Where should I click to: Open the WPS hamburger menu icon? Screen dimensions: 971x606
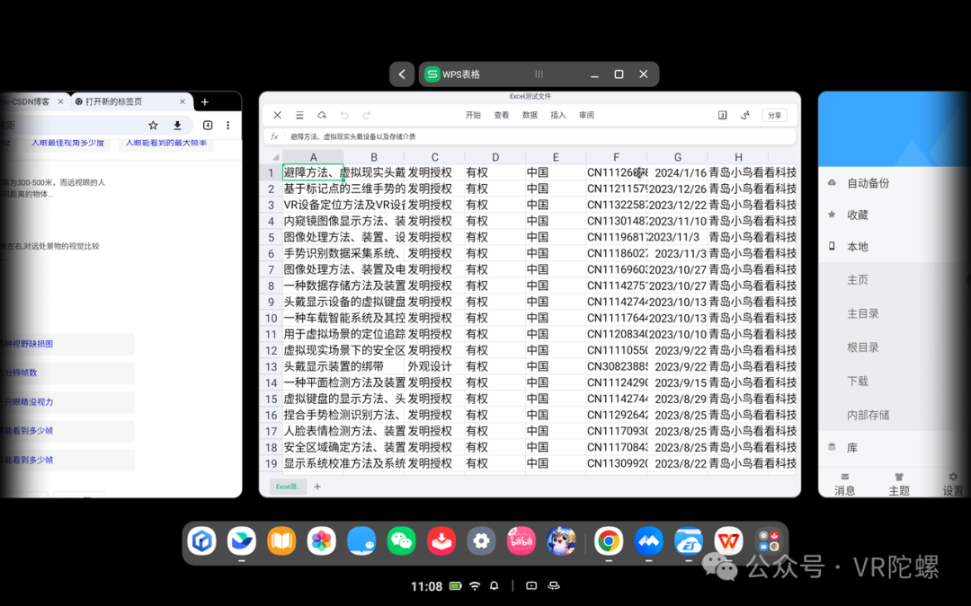tap(299, 115)
